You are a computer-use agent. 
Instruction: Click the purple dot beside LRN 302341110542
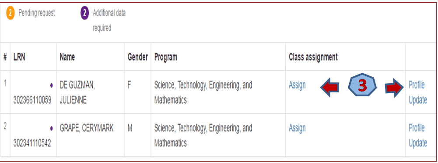coord(51,129)
